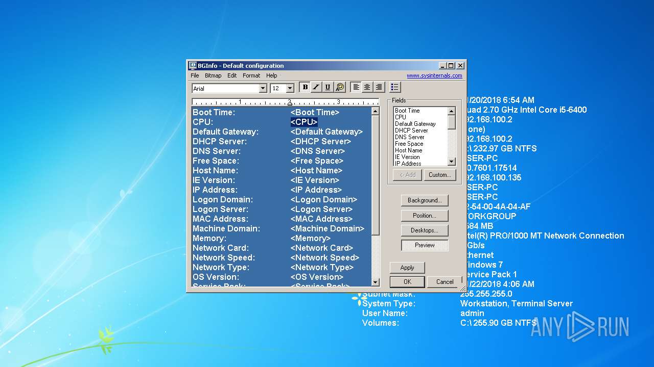Image resolution: width=654 pixels, height=367 pixels.
Task: Click the <Memory> placeholder text
Action: (x=310, y=238)
